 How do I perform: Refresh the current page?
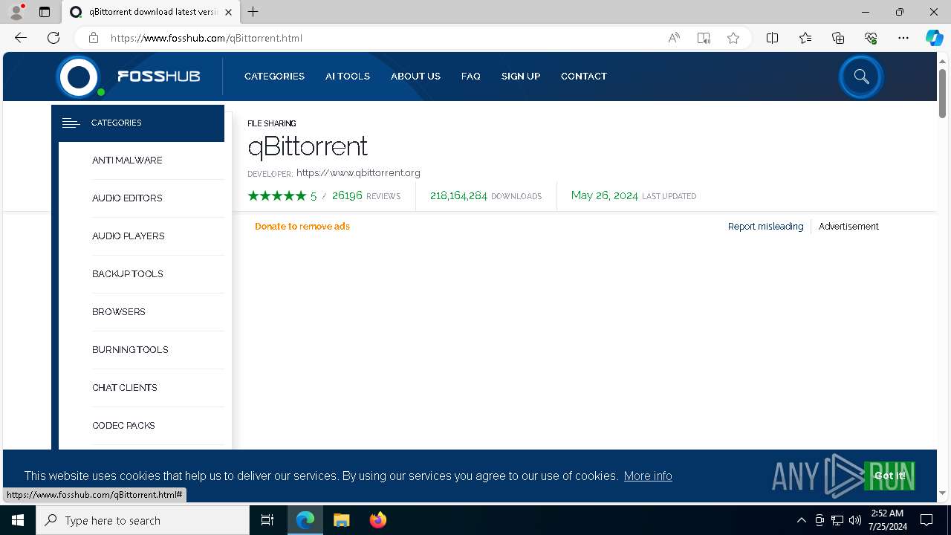tap(53, 38)
